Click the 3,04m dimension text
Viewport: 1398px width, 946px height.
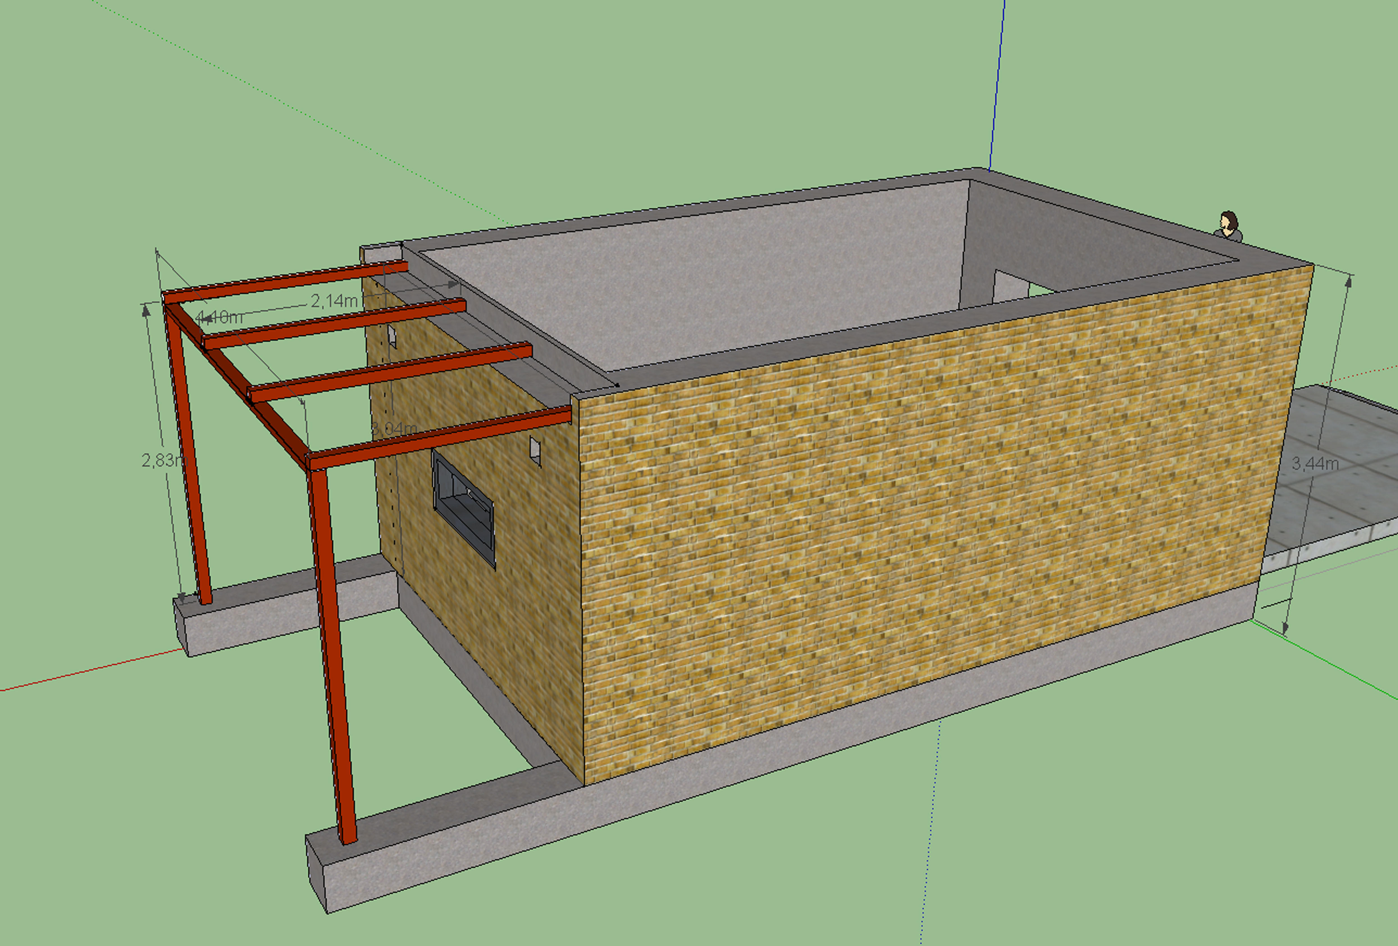(394, 429)
